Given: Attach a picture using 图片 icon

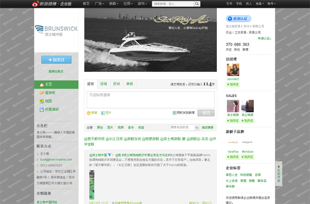Looking at the screenshot, I should (103, 113).
